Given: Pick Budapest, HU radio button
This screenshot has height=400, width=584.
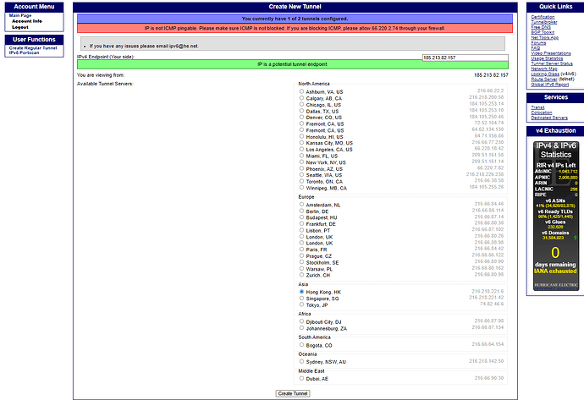Looking at the screenshot, I should (x=301, y=217).
